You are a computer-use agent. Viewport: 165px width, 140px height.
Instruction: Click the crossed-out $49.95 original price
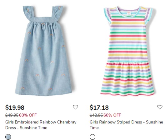click(x=12, y=115)
